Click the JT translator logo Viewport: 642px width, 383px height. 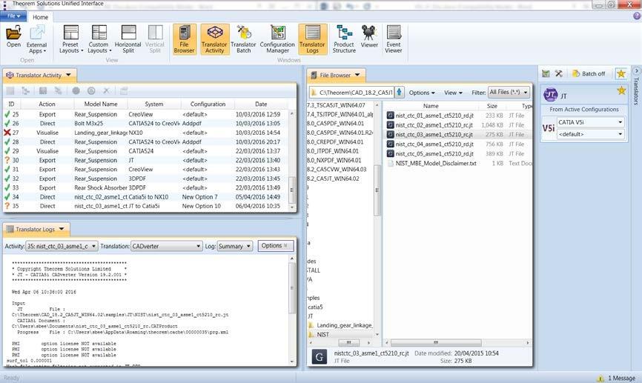(550, 95)
